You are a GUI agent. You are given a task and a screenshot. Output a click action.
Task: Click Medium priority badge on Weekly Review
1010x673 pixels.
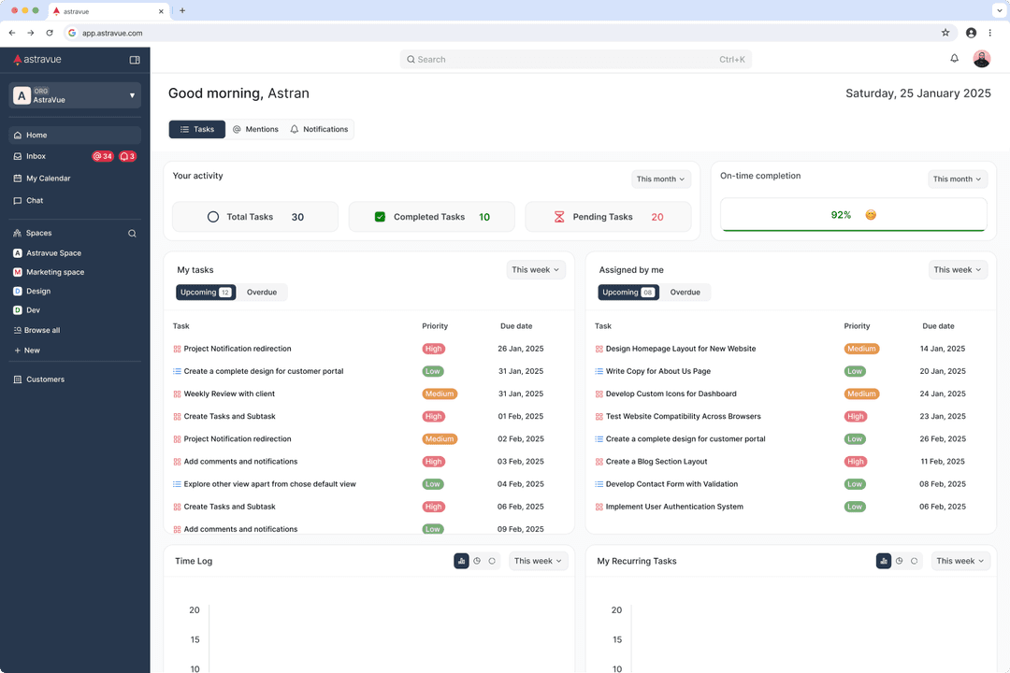[x=440, y=394]
